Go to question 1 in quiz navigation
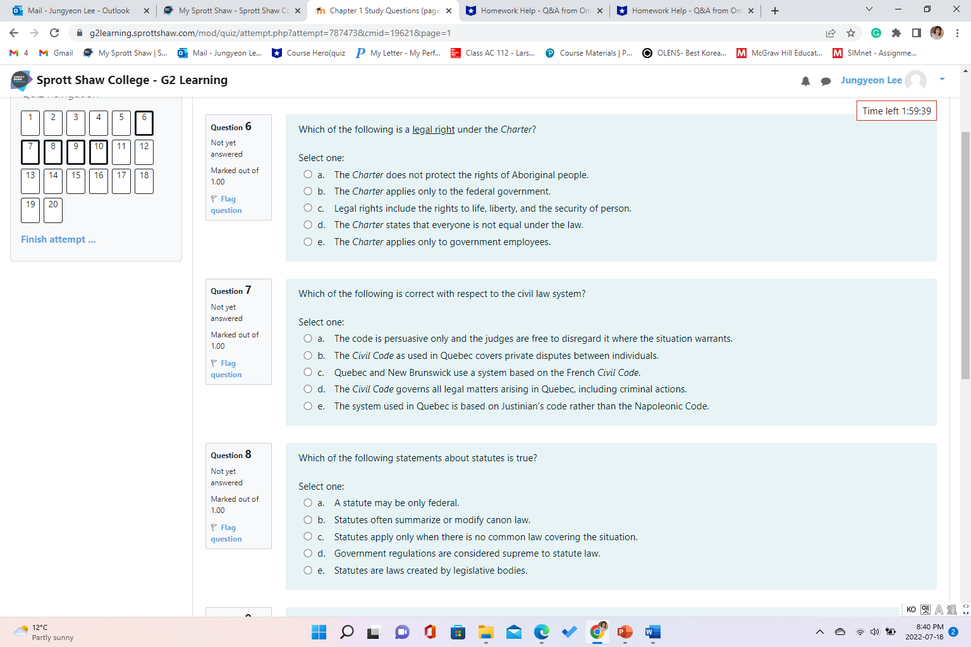 pyautogui.click(x=30, y=123)
